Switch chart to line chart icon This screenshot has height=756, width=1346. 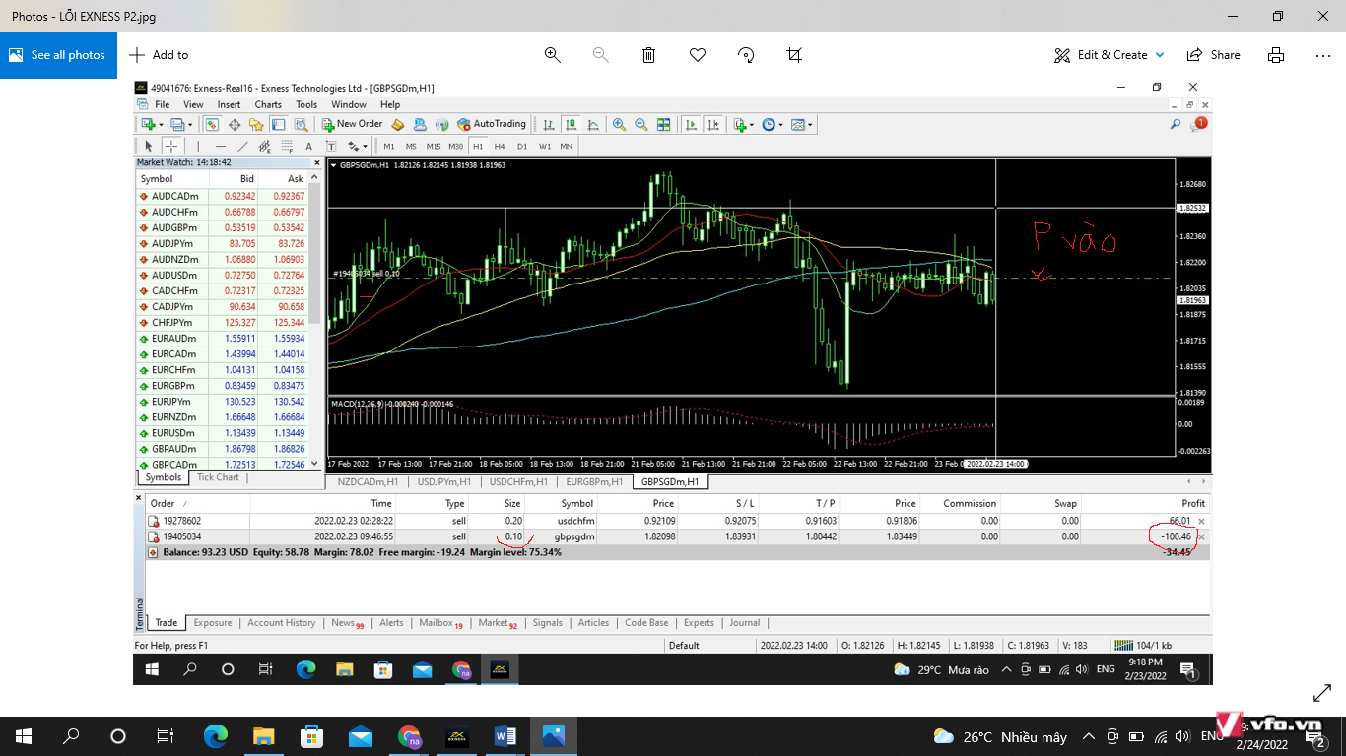pyautogui.click(x=593, y=125)
